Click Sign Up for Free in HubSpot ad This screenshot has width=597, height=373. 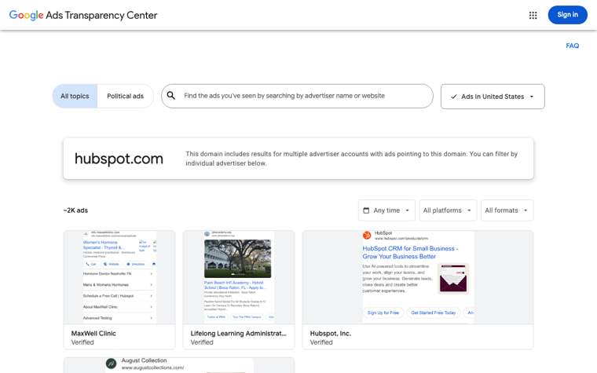[x=383, y=313]
